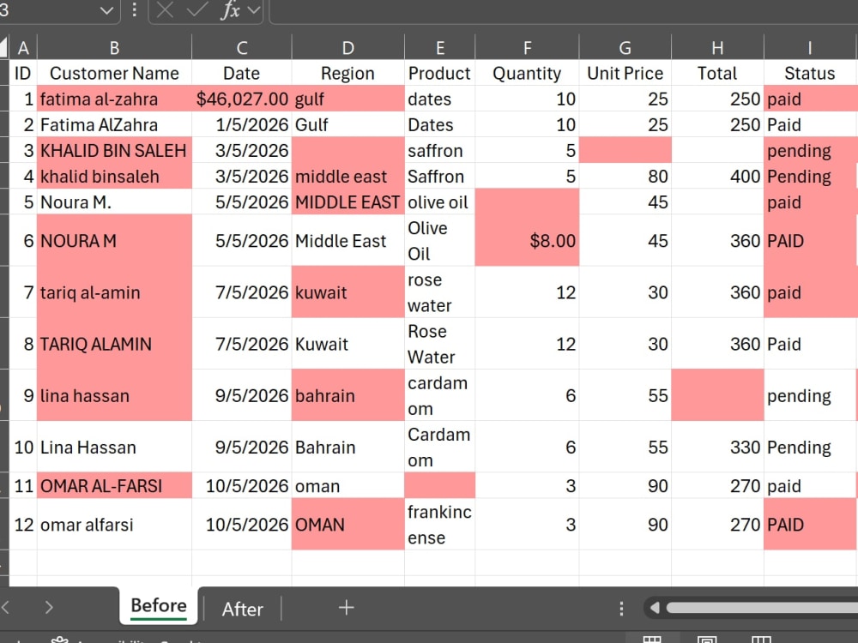Select column F header
Image resolution: width=858 pixels, height=643 pixels.
click(527, 47)
